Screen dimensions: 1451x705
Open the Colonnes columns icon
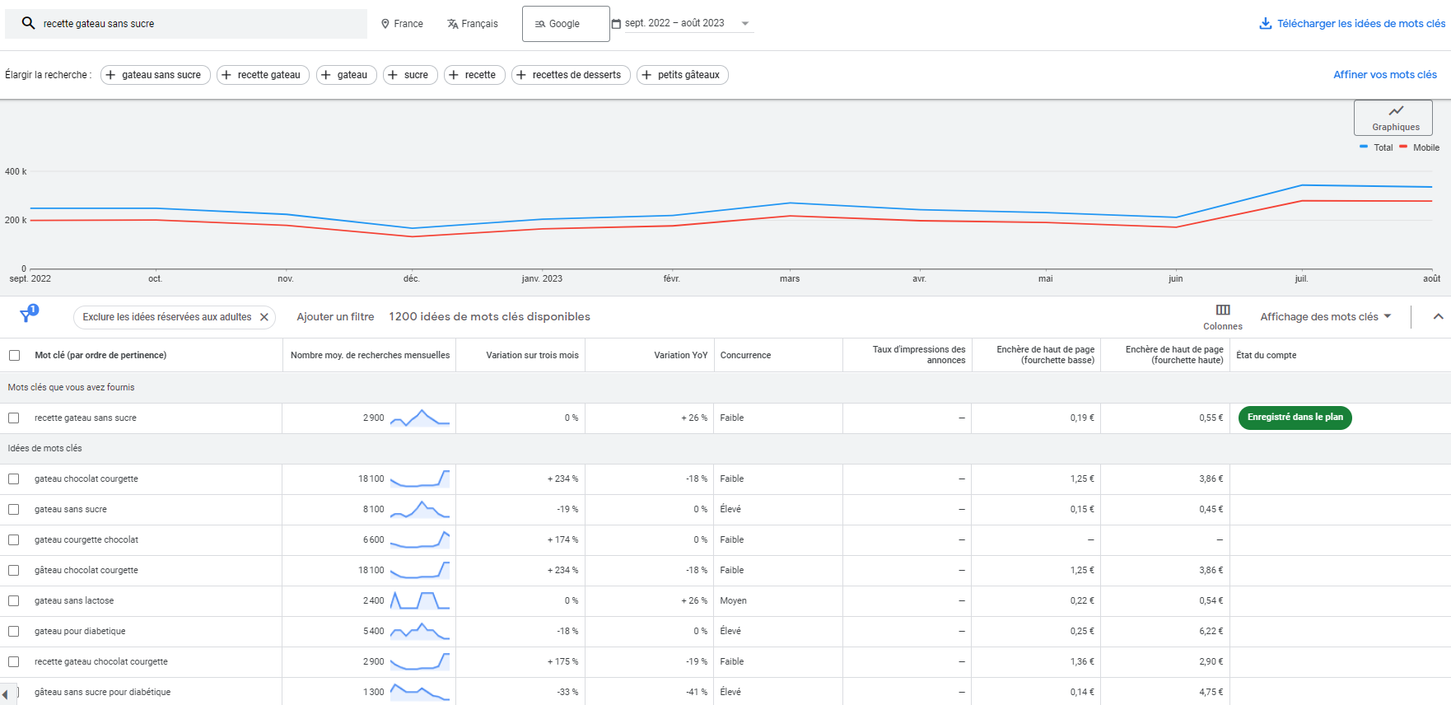pos(1223,310)
